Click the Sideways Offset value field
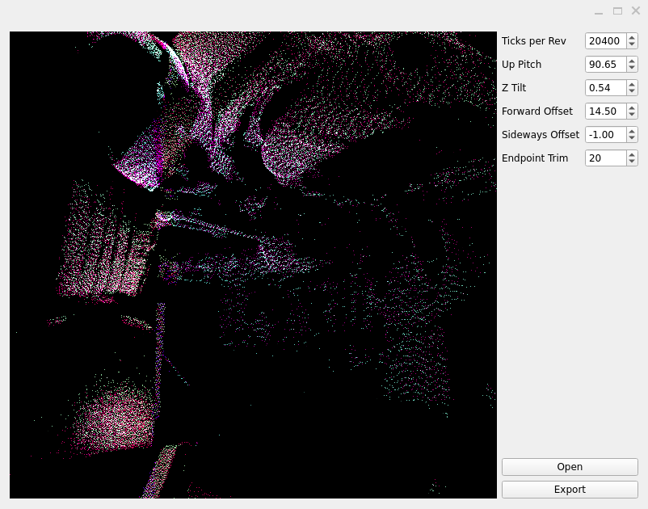 pos(605,135)
